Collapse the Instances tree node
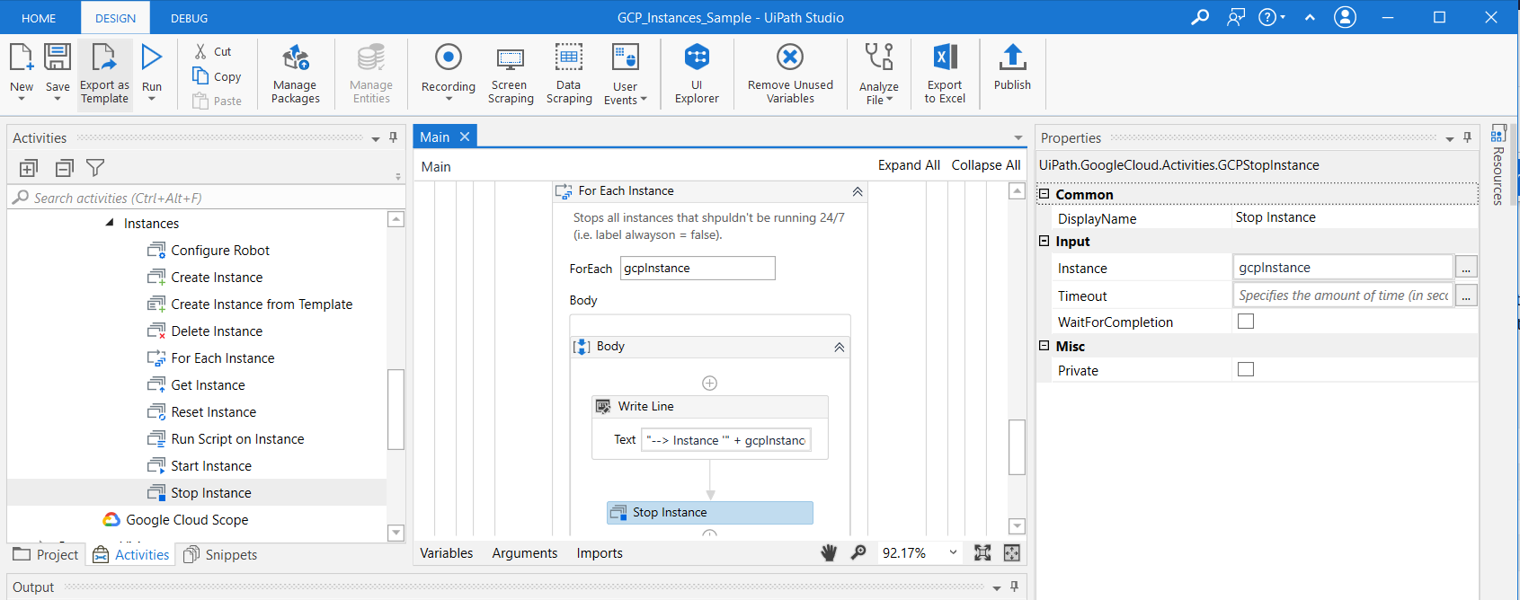This screenshot has width=1520, height=600. [x=110, y=223]
